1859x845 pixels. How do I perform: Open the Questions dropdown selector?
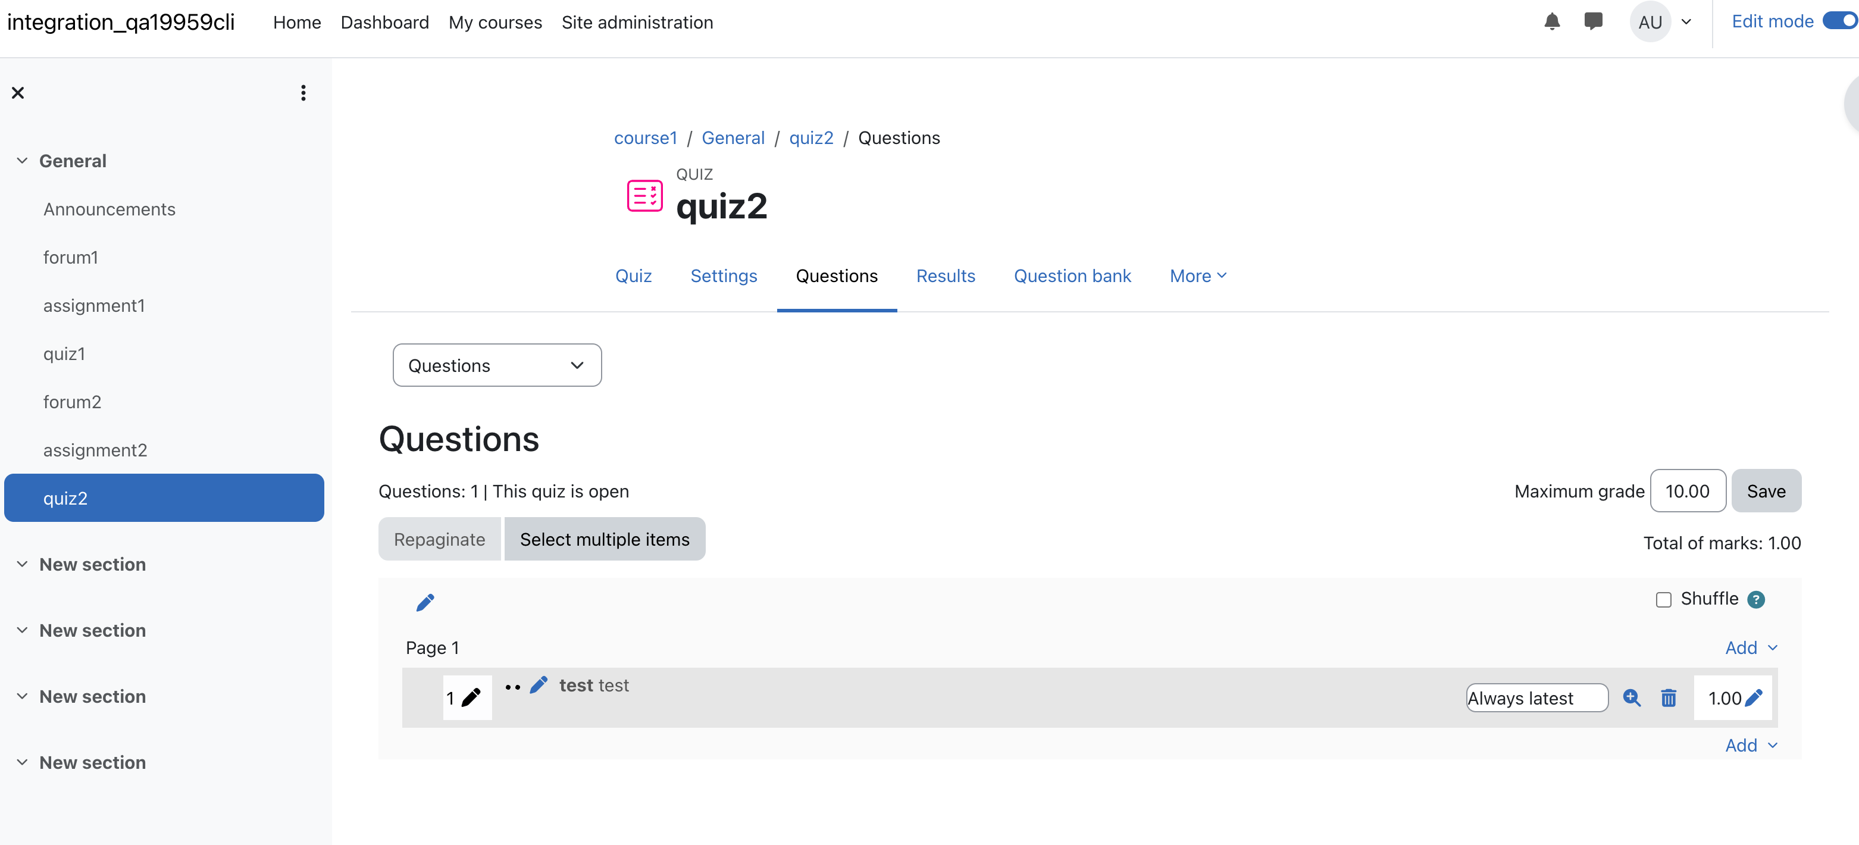pyautogui.click(x=496, y=365)
